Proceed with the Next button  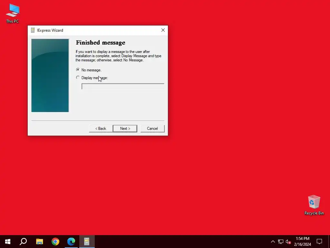pos(125,129)
